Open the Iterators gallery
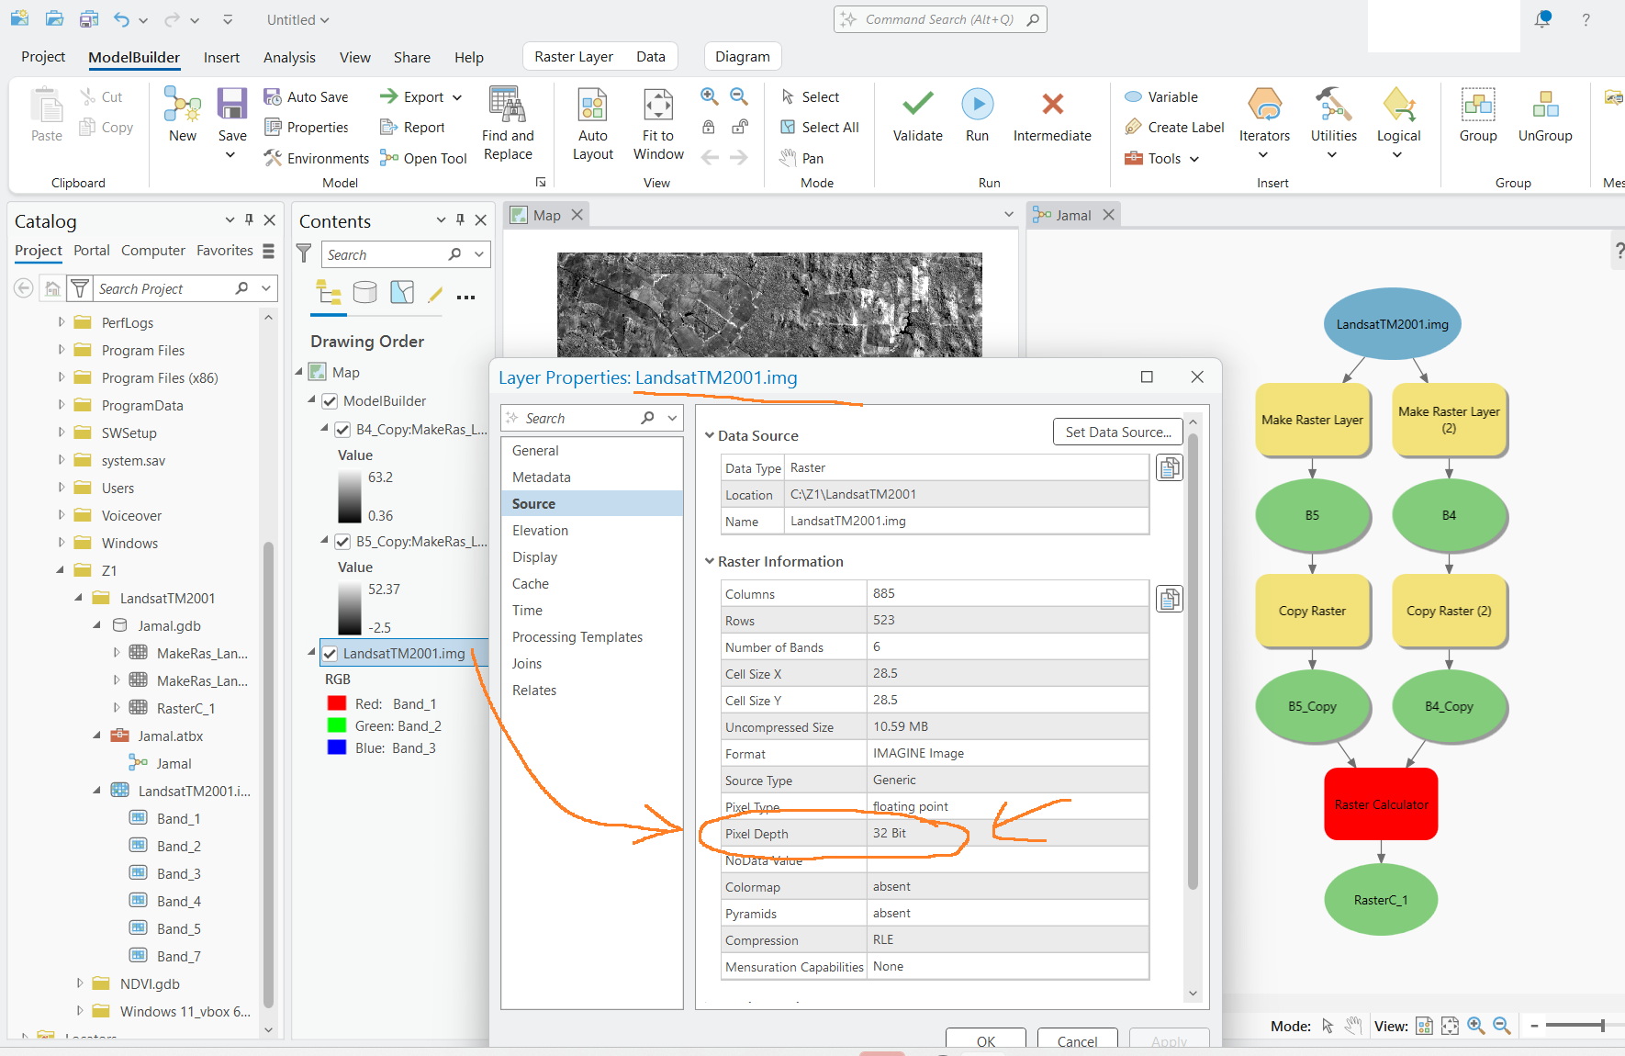The height and width of the screenshot is (1056, 1625). 1264,124
